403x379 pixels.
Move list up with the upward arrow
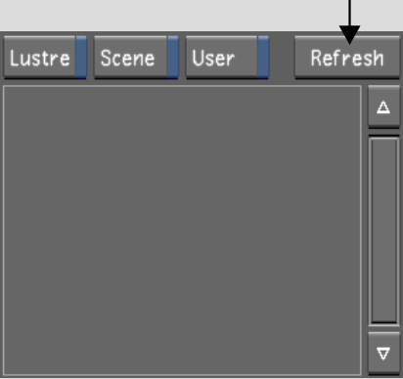383,106
